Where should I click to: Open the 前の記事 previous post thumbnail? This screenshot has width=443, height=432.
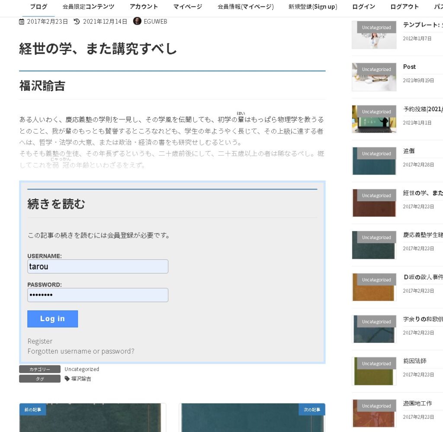(93, 418)
